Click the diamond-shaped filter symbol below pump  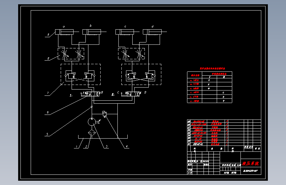92,133
